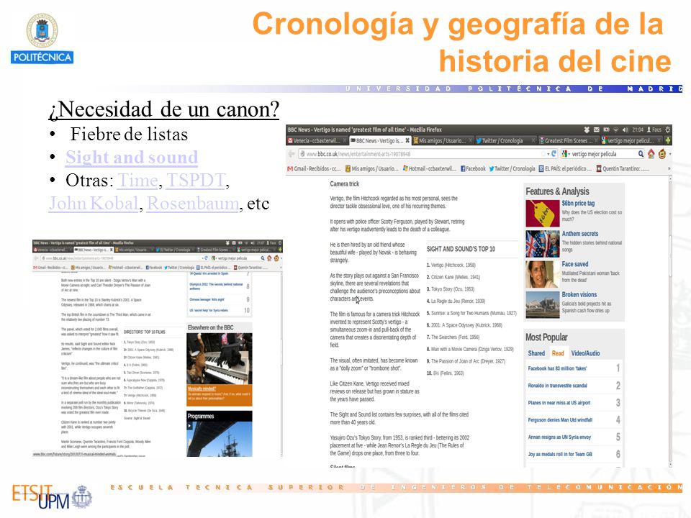The image size is (691, 518).
Task: Select the Shared tab under Most Popular
Action: tap(536, 353)
